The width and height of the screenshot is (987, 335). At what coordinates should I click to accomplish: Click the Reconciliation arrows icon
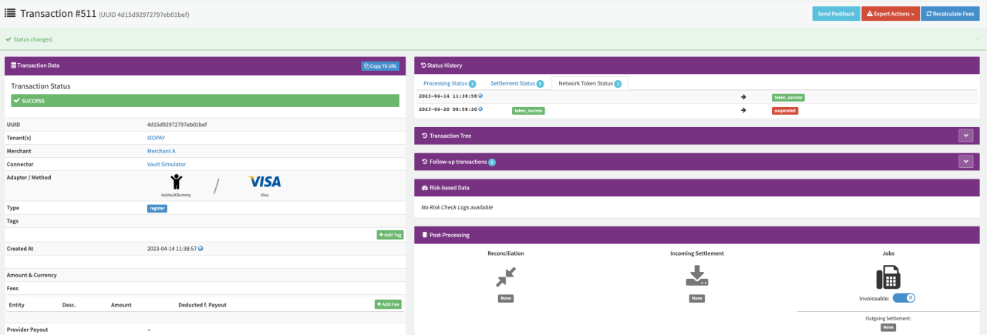(x=506, y=276)
